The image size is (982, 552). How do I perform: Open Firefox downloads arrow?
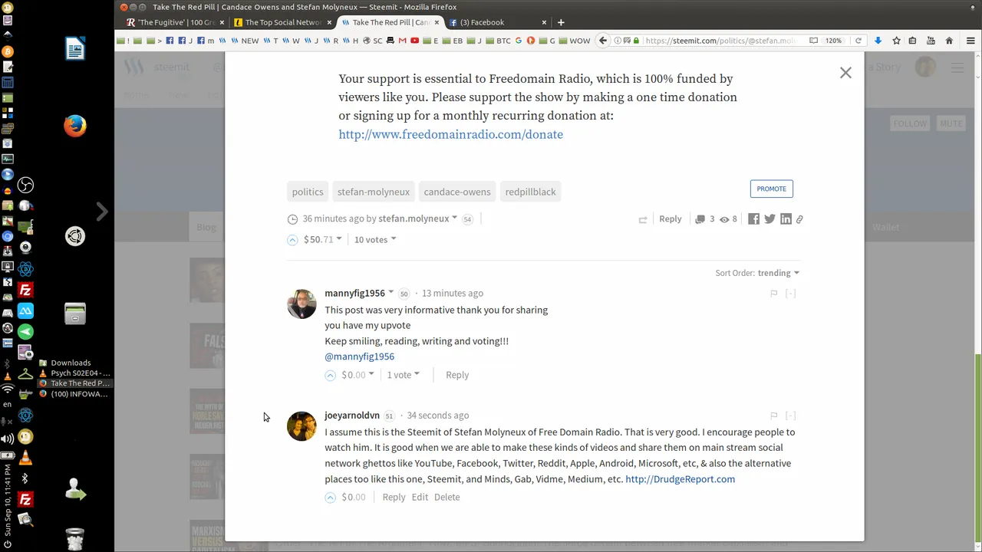coord(878,41)
